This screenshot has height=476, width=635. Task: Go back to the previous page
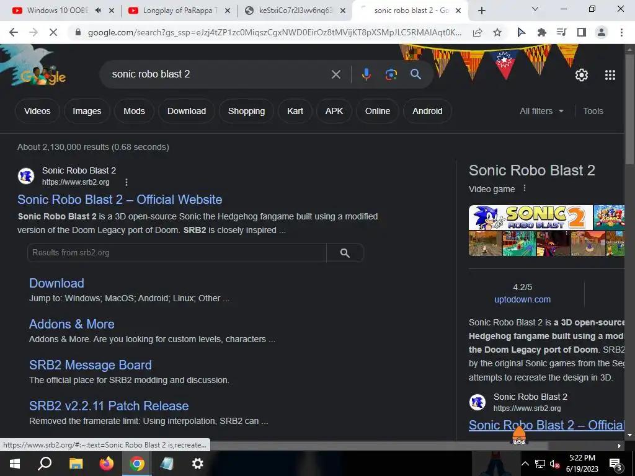pyautogui.click(x=14, y=32)
